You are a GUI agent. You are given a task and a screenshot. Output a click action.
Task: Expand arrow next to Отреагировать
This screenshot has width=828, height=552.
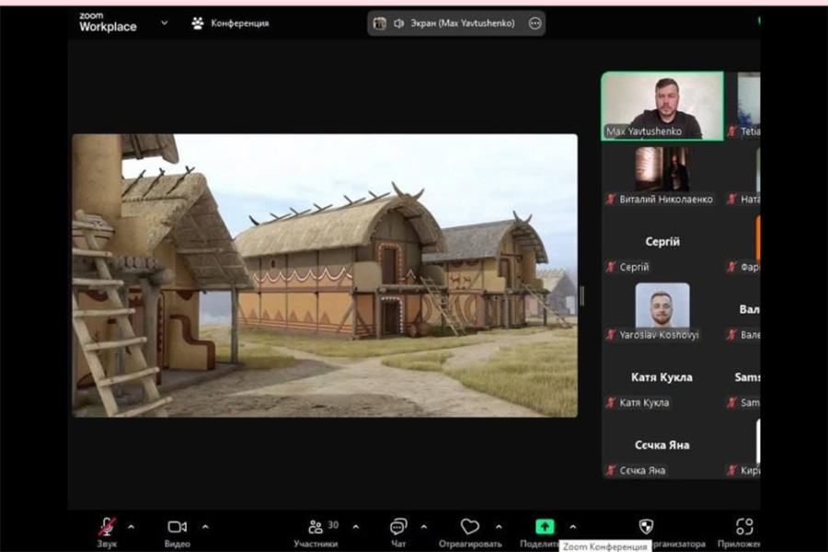click(x=499, y=526)
